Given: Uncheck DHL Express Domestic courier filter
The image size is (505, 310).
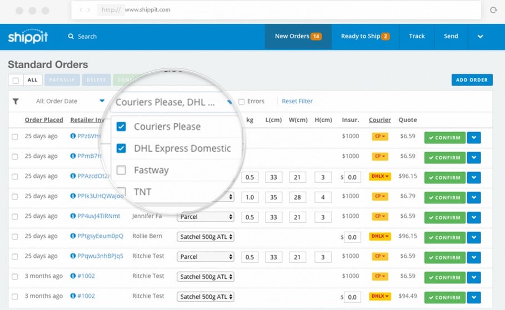Looking at the screenshot, I should click(x=121, y=148).
